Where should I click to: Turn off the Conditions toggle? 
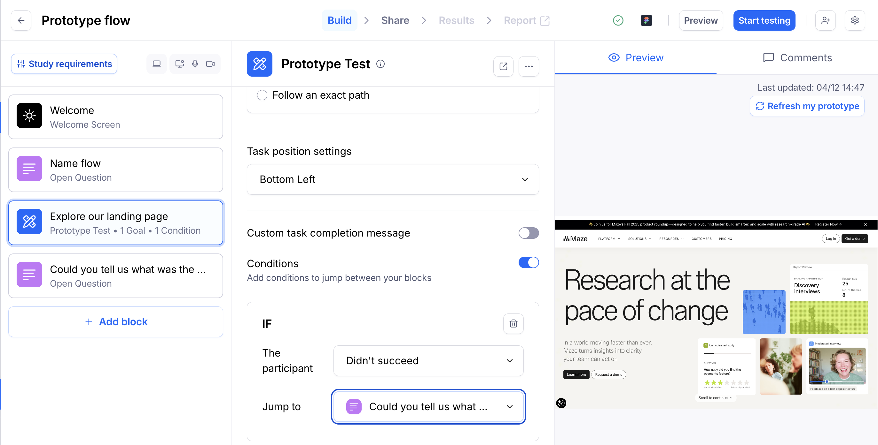pyautogui.click(x=528, y=262)
